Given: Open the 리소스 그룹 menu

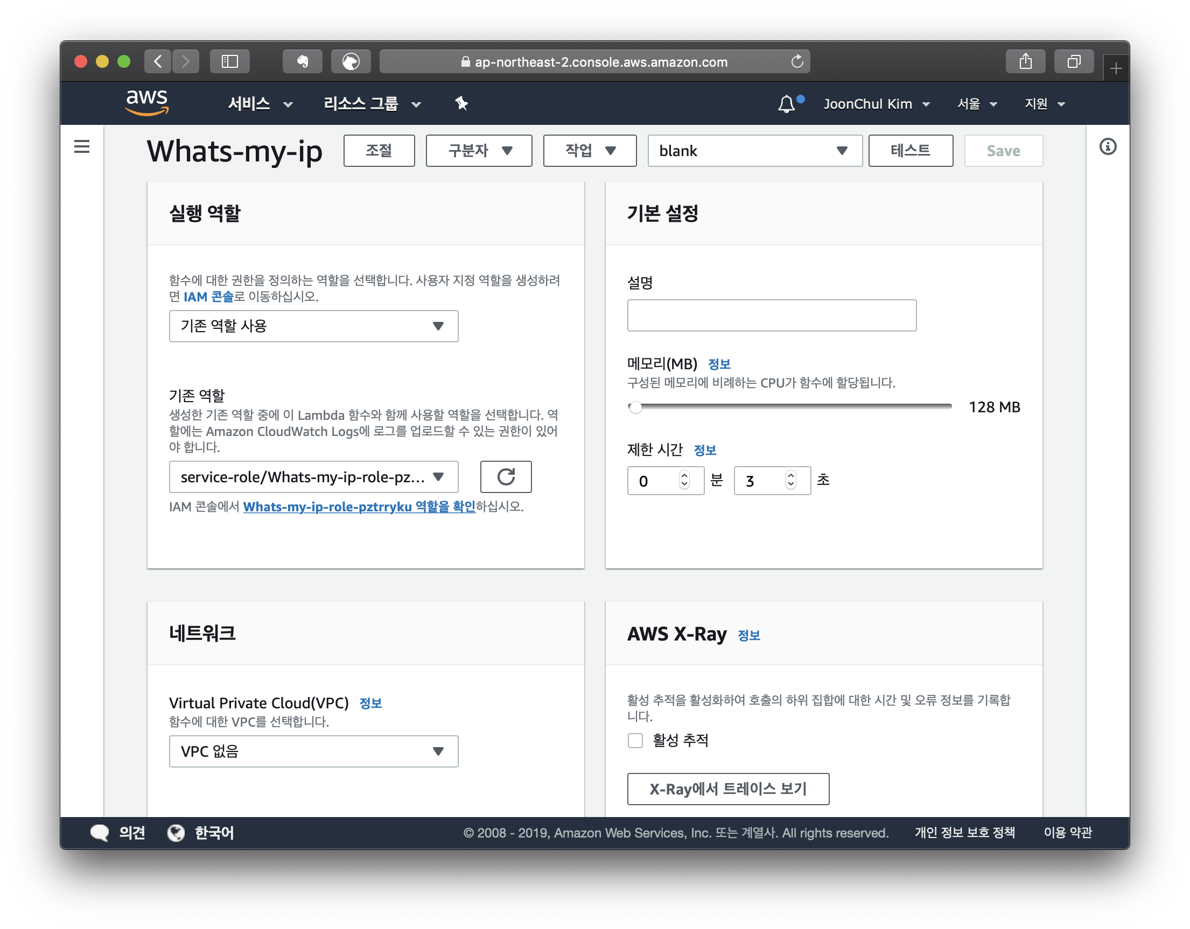Looking at the screenshot, I should tap(372, 103).
